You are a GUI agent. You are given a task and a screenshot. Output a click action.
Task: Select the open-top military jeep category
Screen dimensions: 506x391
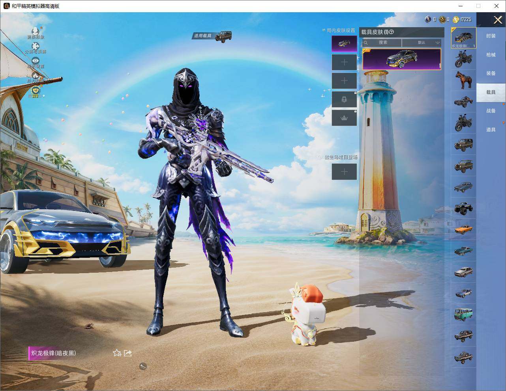pyautogui.click(x=464, y=166)
